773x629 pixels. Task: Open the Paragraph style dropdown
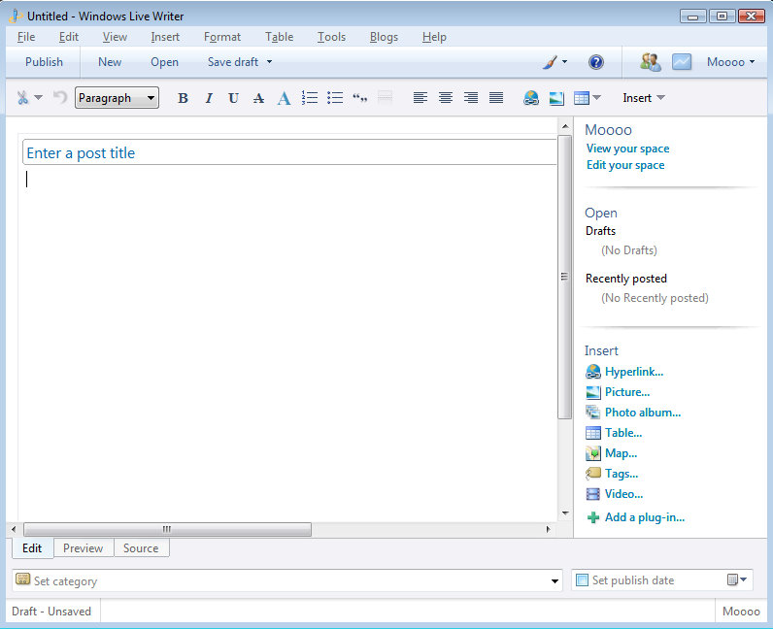[117, 98]
